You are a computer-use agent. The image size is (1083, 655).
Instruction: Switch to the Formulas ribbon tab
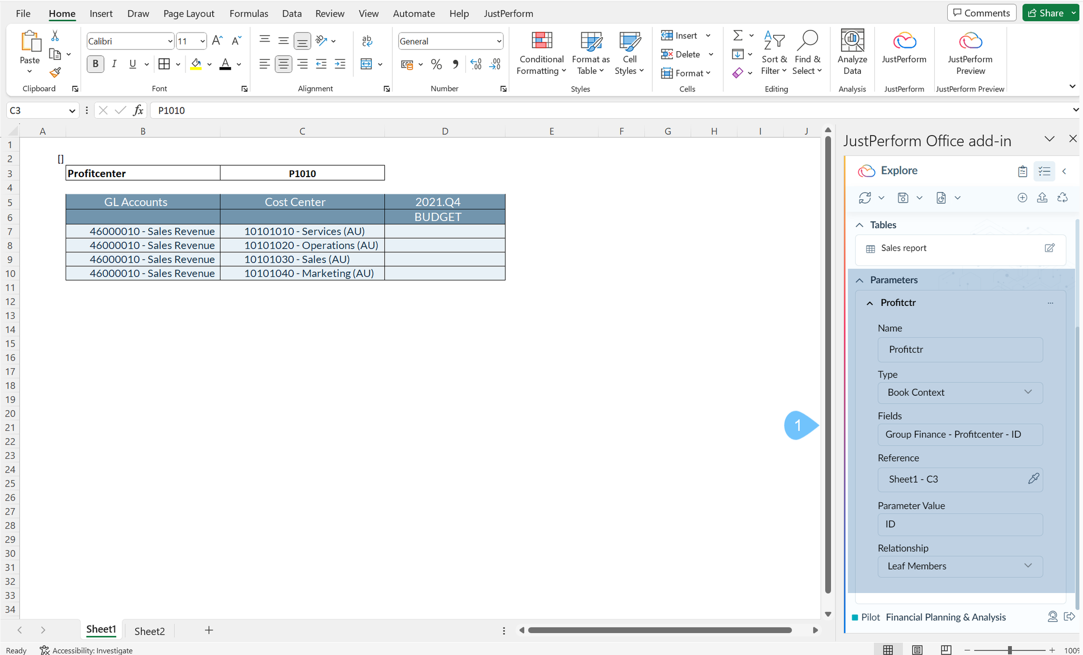pos(248,13)
